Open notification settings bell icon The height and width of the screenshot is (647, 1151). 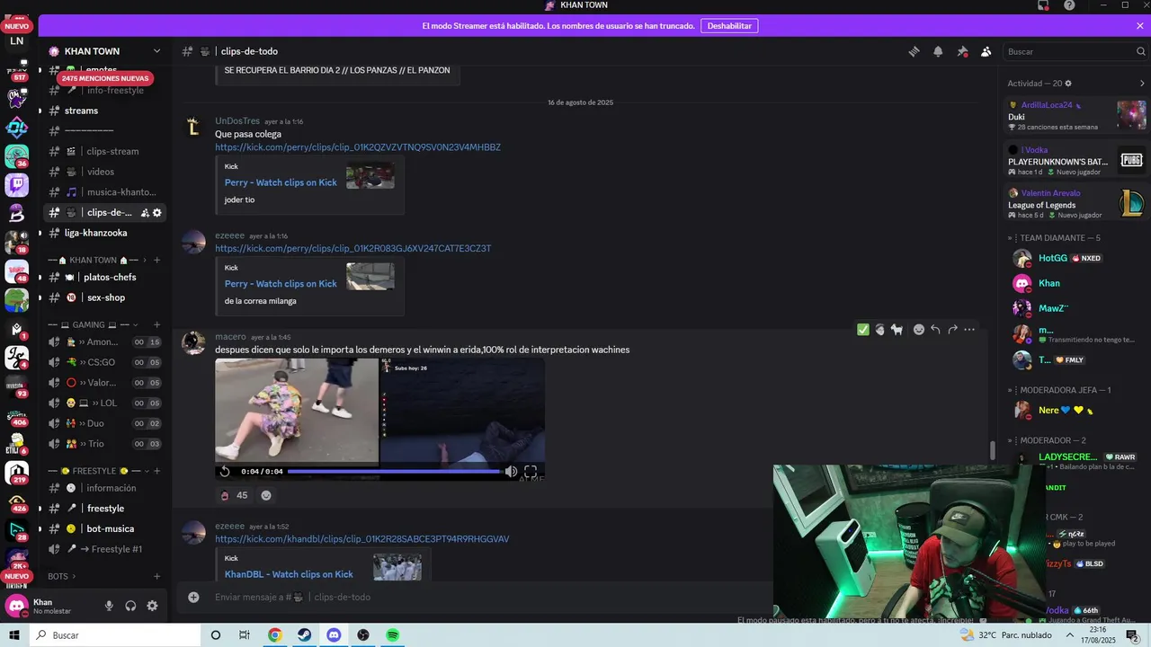click(x=938, y=51)
